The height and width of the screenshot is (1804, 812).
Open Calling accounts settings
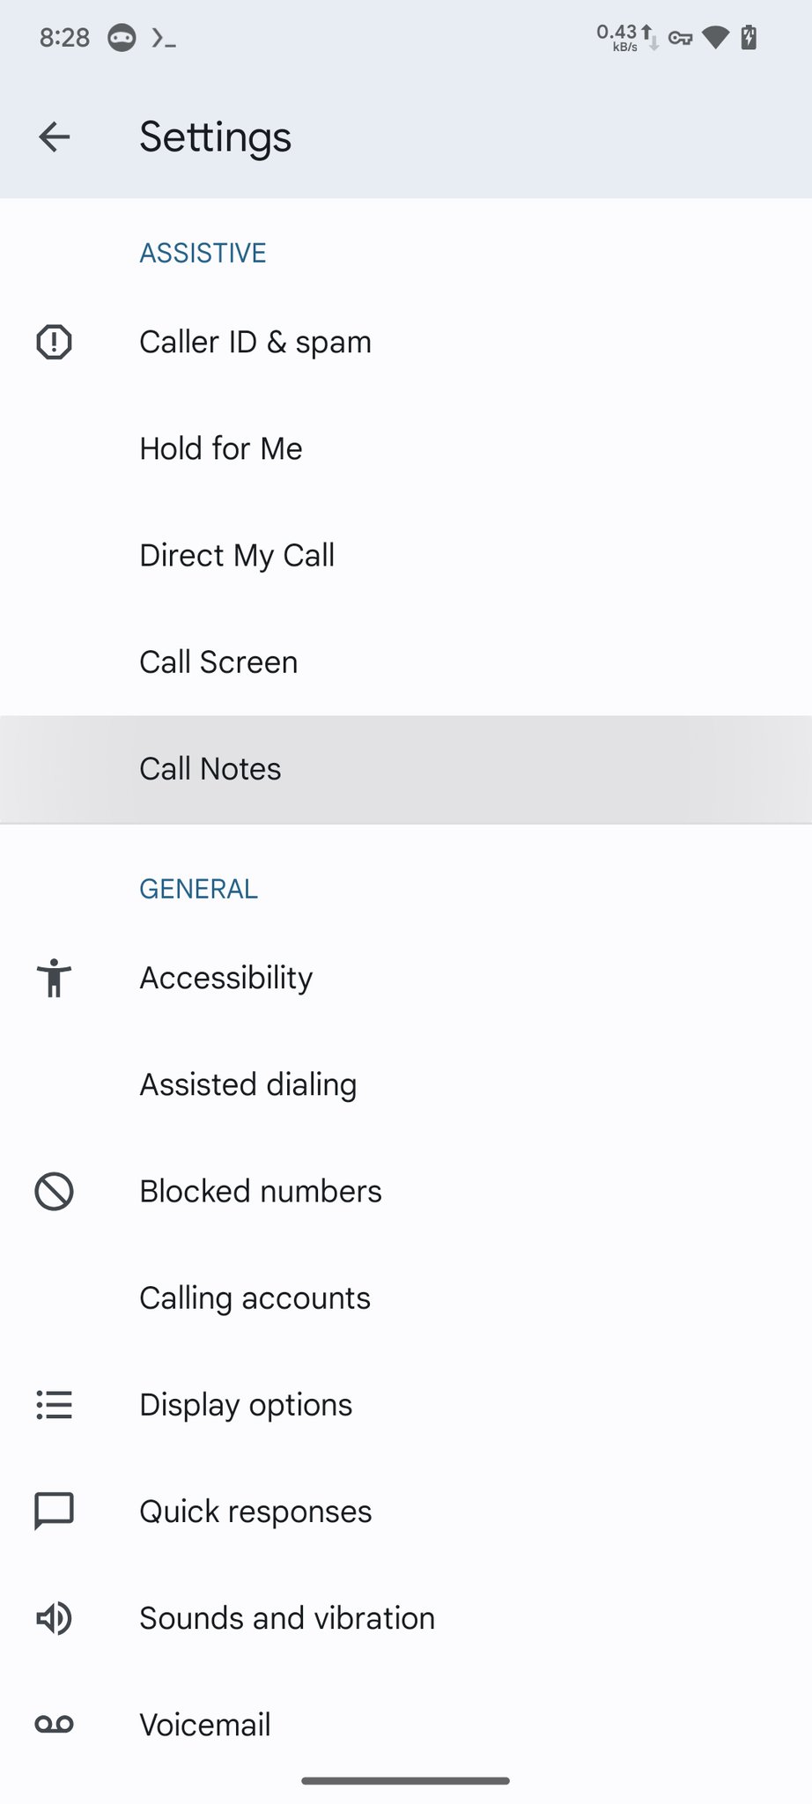point(255,1298)
